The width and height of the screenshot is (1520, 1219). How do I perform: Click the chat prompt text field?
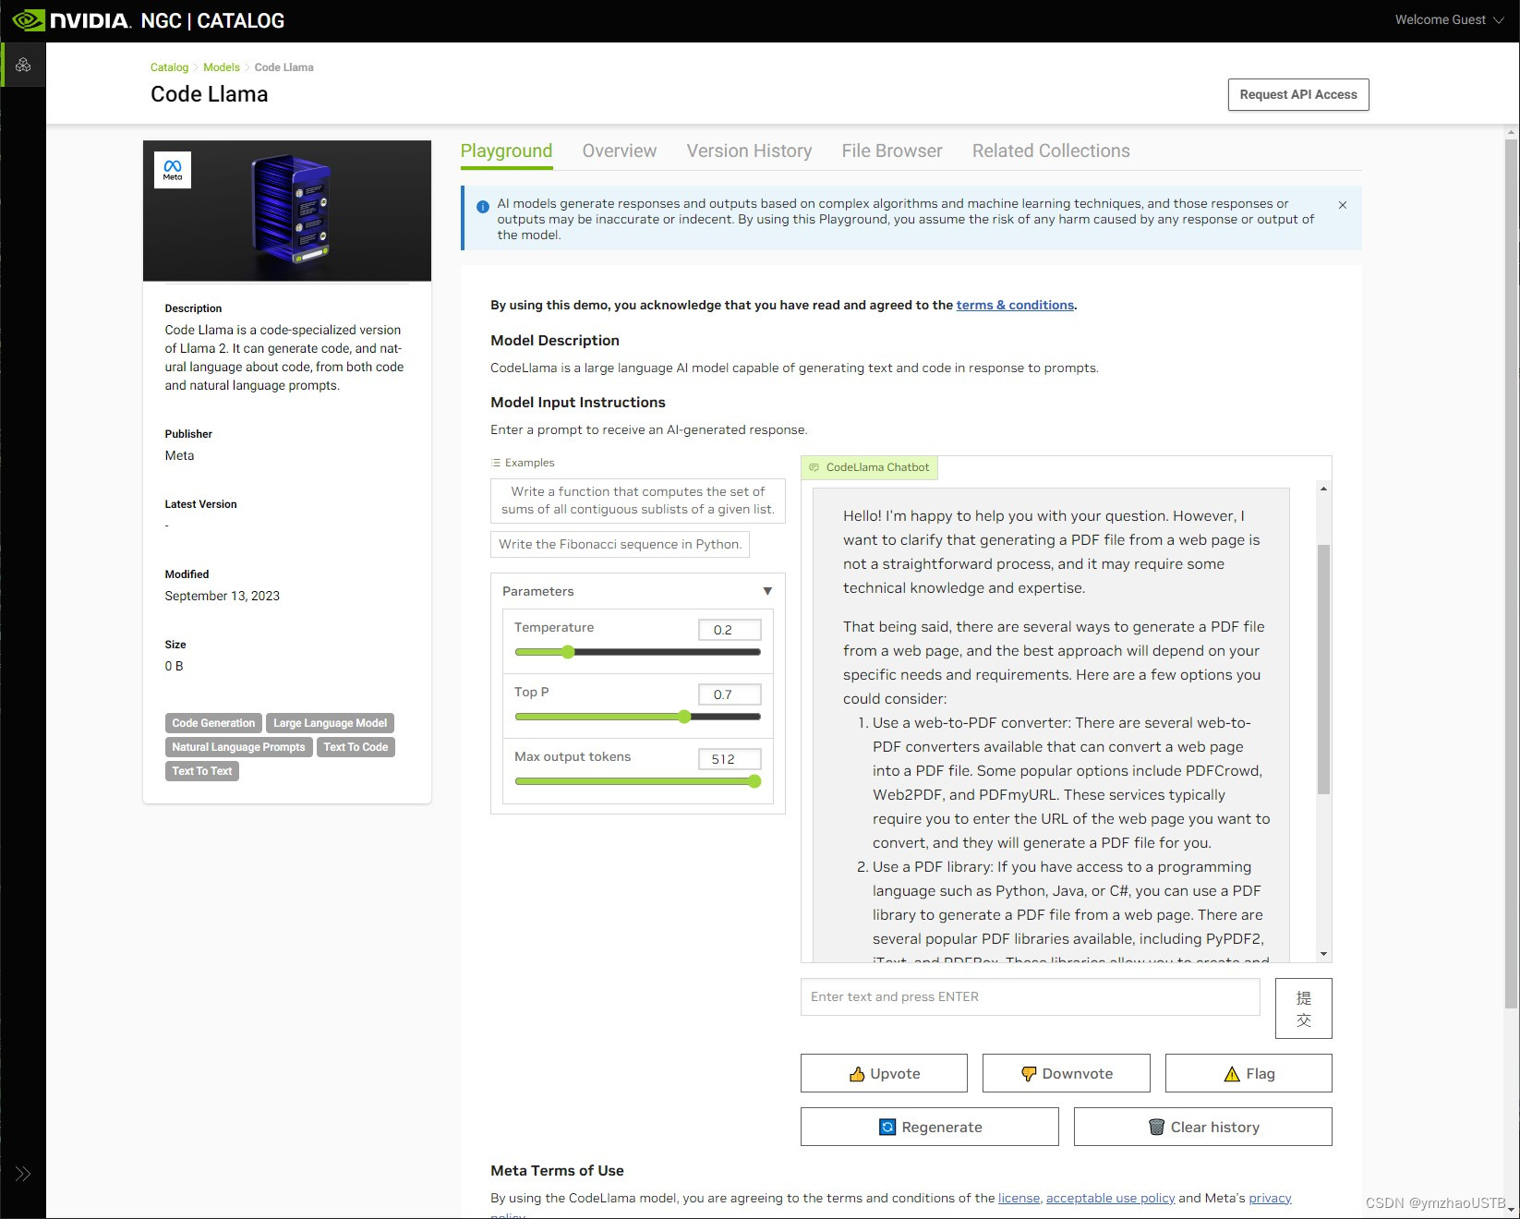[x=1030, y=996]
